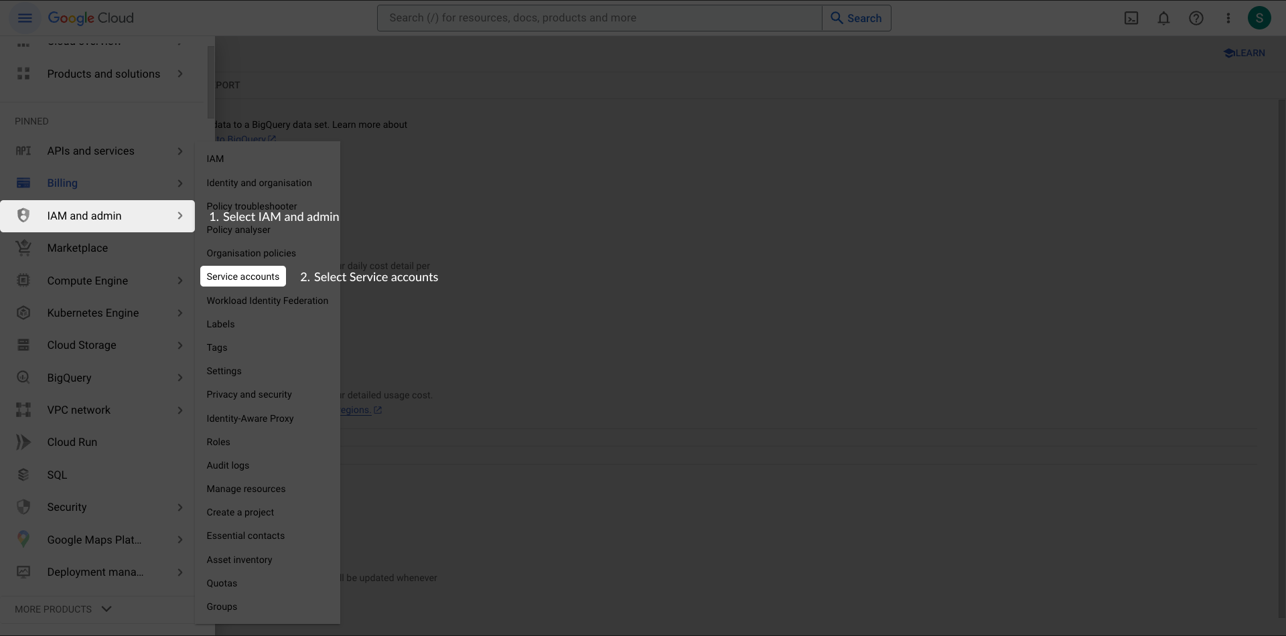Open Identity-Aware Proxy
The image size is (1286, 636).
(x=250, y=418)
